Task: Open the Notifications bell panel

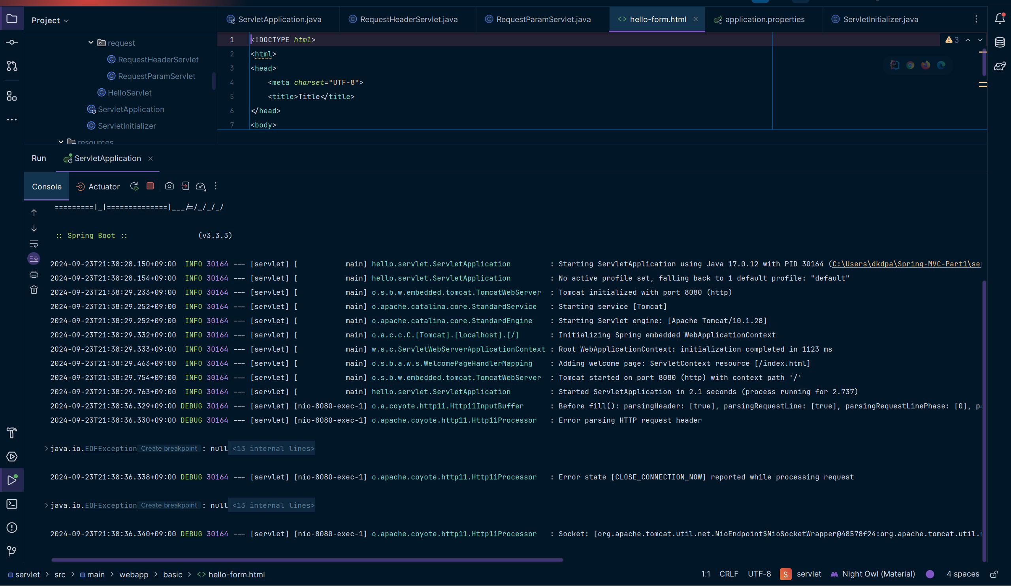Action: [1000, 19]
